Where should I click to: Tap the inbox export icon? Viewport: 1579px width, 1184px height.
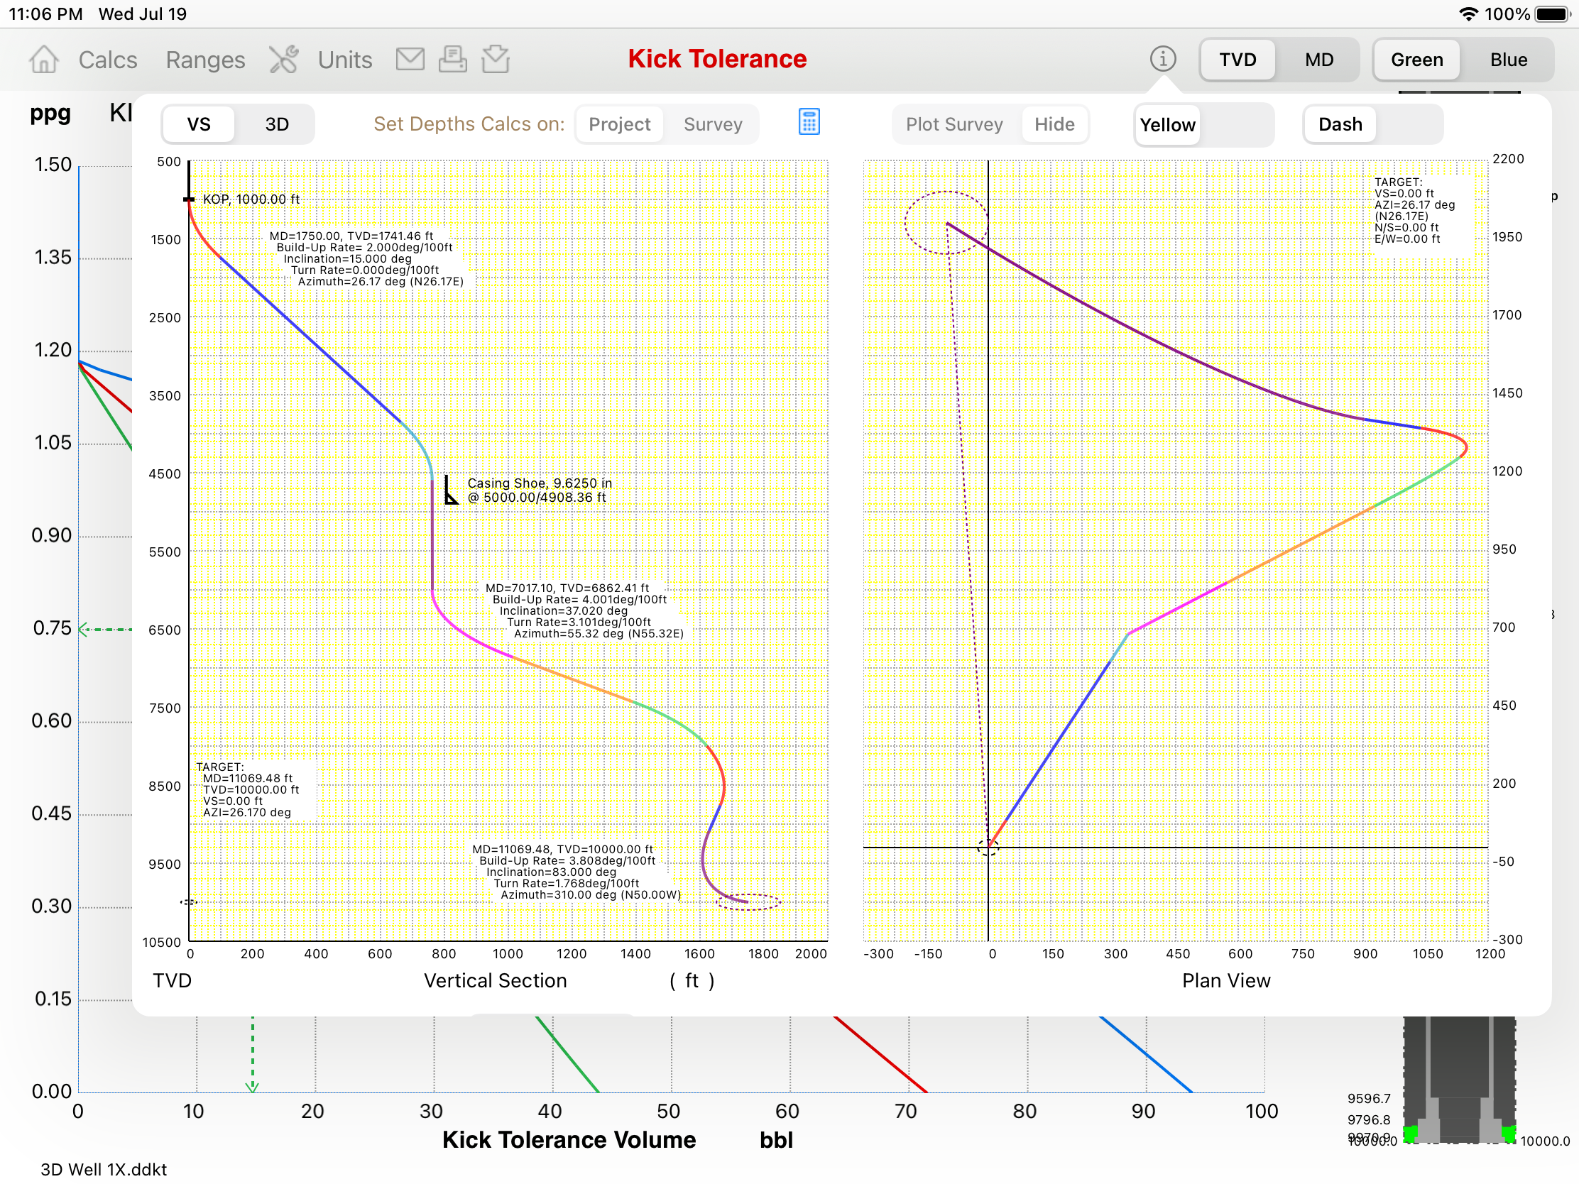pyautogui.click(x=496, y=59)
